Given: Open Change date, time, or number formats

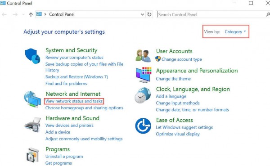Looking at the screenshot, I should [x=192, y=110].
